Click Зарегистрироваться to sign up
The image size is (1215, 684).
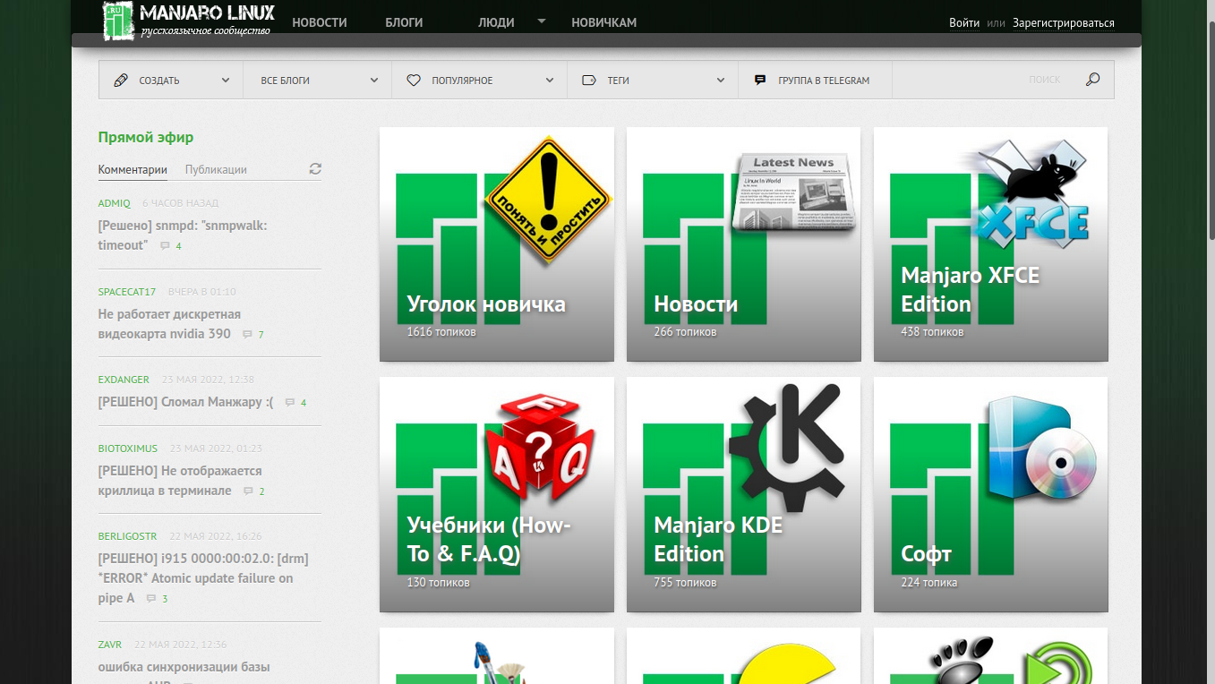tap(1064, 23)
